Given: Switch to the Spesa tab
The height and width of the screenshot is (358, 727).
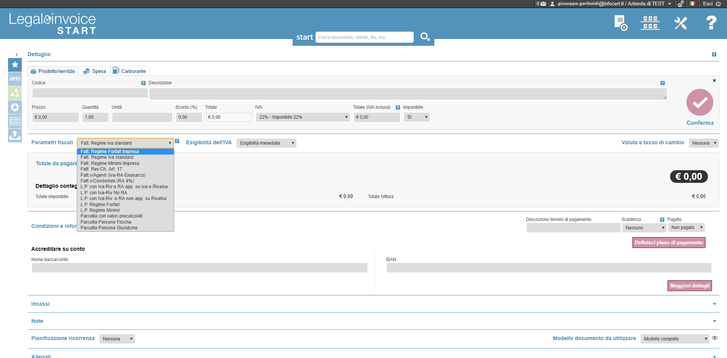Looking at the screenshot, I should pyautogui.click(x=96, y=71).
